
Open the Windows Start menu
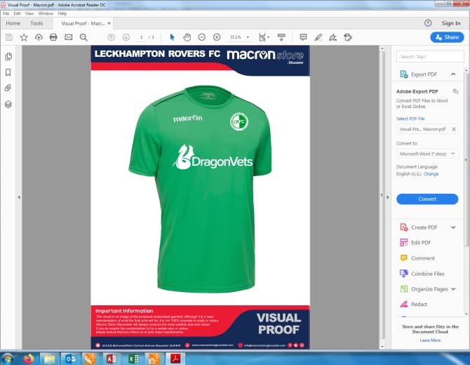[x=7, y=359]
